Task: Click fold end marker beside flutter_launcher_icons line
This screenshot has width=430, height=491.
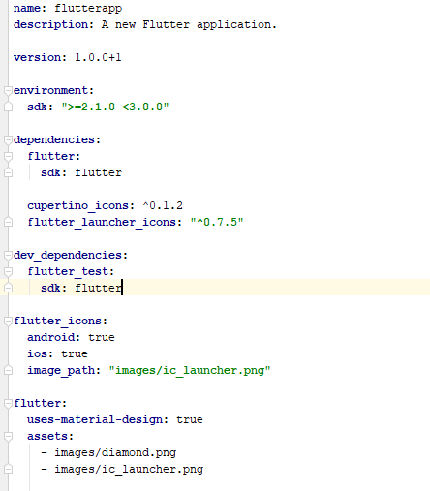Action: (8, 222)
